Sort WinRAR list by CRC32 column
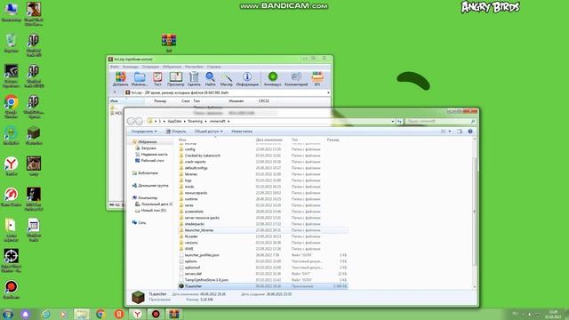Viewport: 569px width, 320px height. (x=264, y=100)
